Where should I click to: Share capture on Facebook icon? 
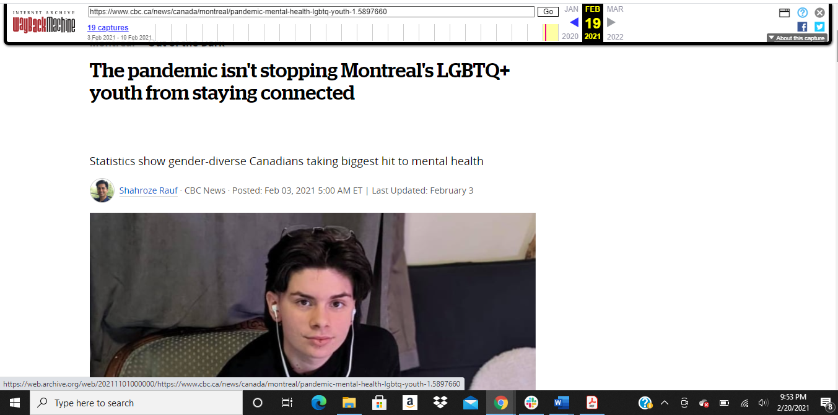click(802, 27)
